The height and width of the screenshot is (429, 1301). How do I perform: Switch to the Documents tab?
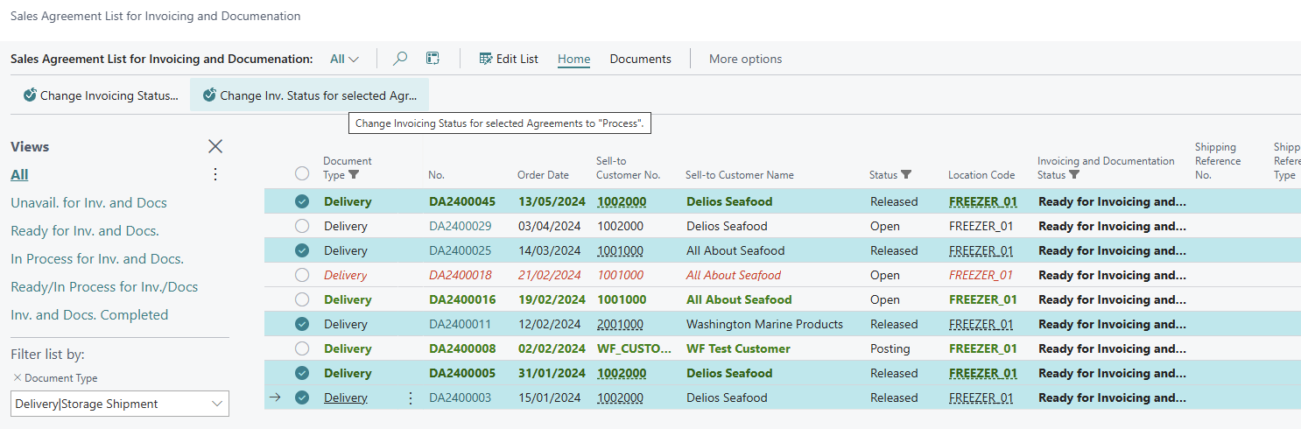(x=640, y=60)
